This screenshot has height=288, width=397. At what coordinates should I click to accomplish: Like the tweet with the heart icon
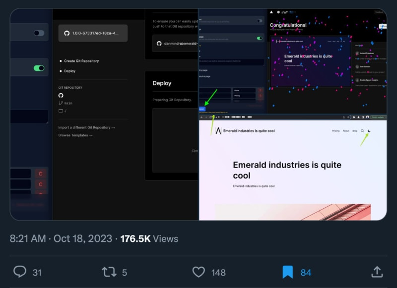(199, 272)
